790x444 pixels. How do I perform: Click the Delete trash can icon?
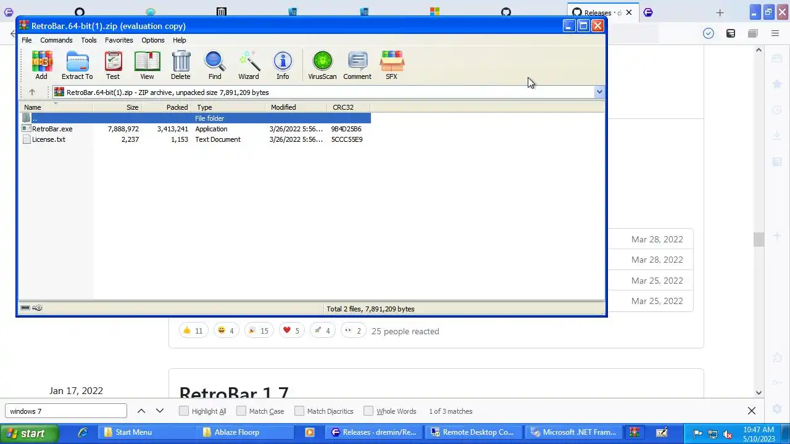(x=181, y=65)
